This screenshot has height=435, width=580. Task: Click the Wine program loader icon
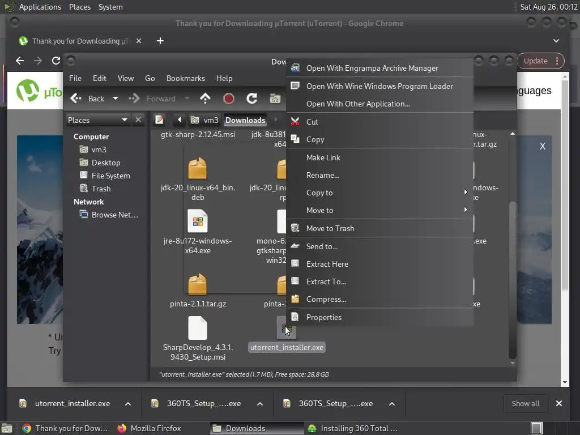coord(295,86)
